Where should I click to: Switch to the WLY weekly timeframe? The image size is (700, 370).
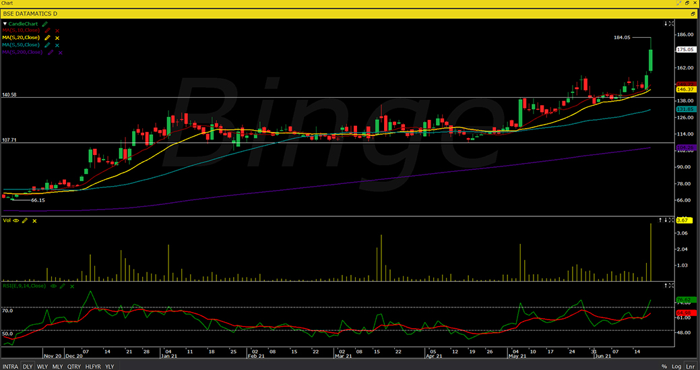click(42, 367)
